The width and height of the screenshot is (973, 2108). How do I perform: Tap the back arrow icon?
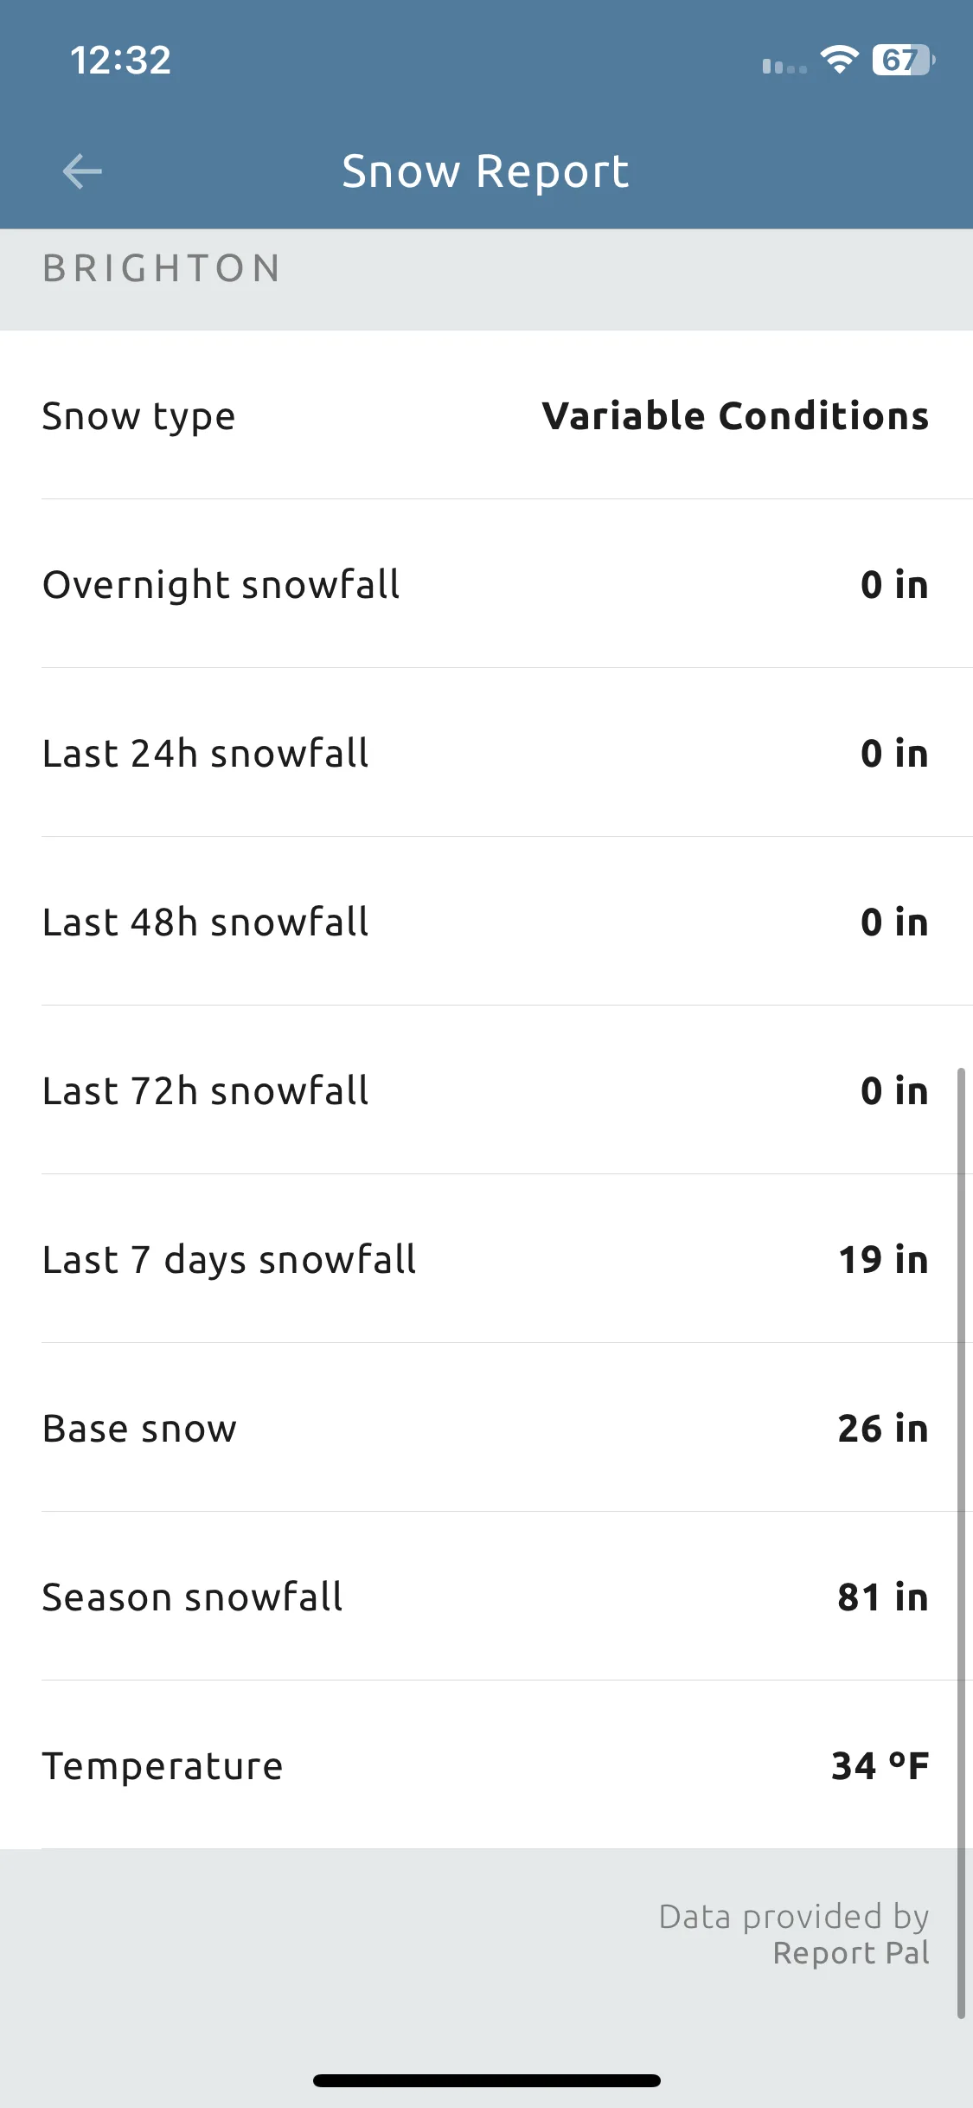[x=82, y=170]
